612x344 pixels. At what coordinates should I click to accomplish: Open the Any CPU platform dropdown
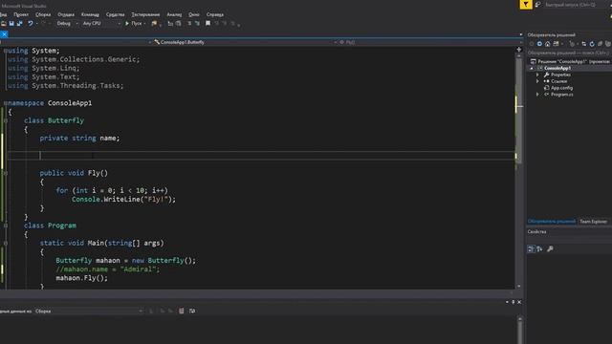(101, 24)
